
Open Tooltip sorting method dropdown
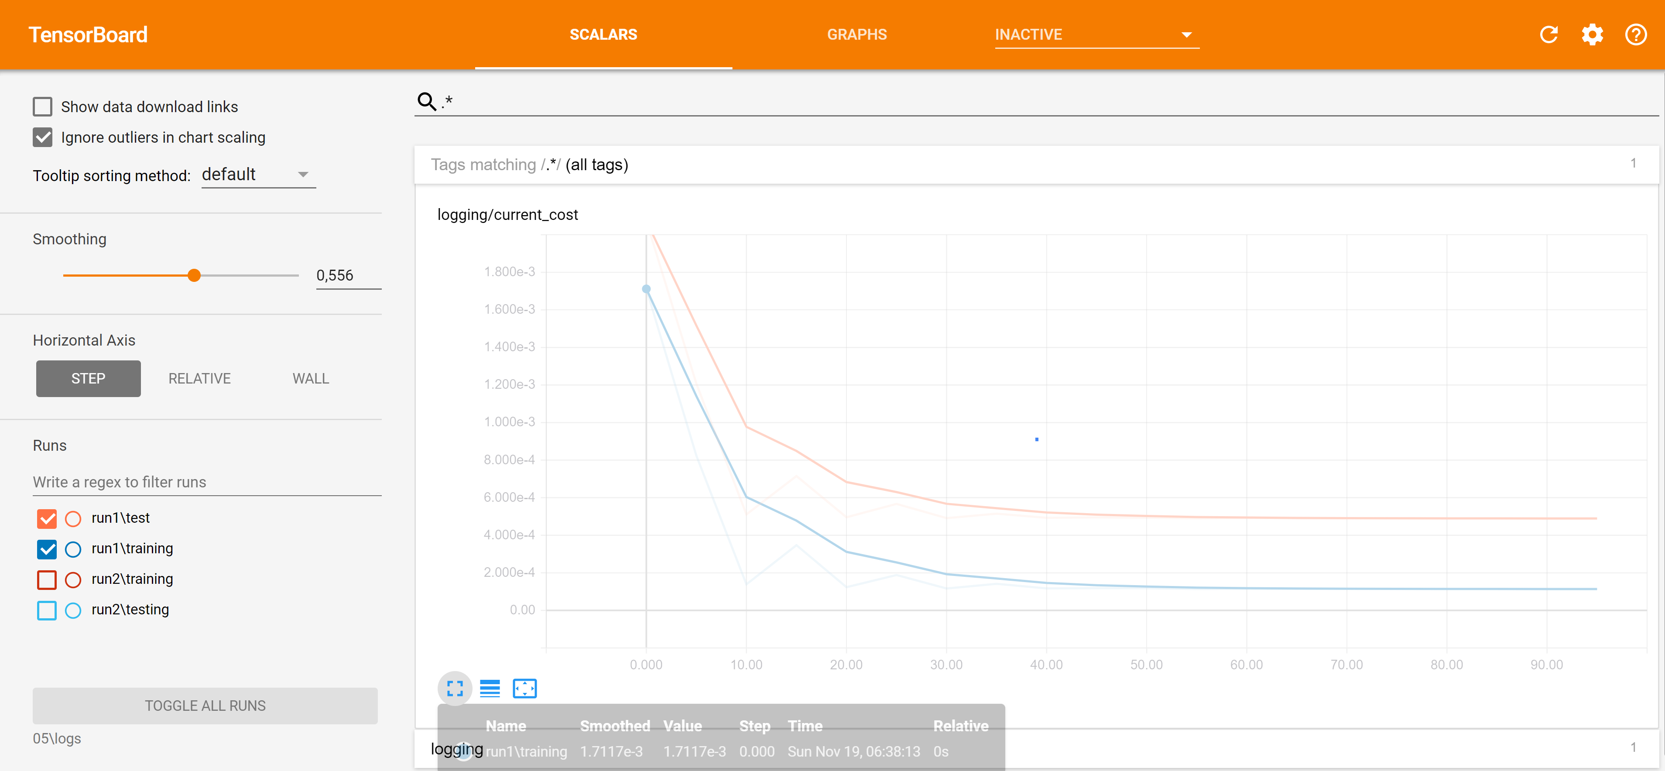point(258,175)
